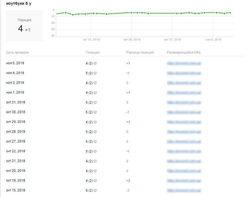The width and height of the screenshot is (249, 197).
Task: Click the "окт 27, 2018" chart axis label
Action: (x=173, y=40)
